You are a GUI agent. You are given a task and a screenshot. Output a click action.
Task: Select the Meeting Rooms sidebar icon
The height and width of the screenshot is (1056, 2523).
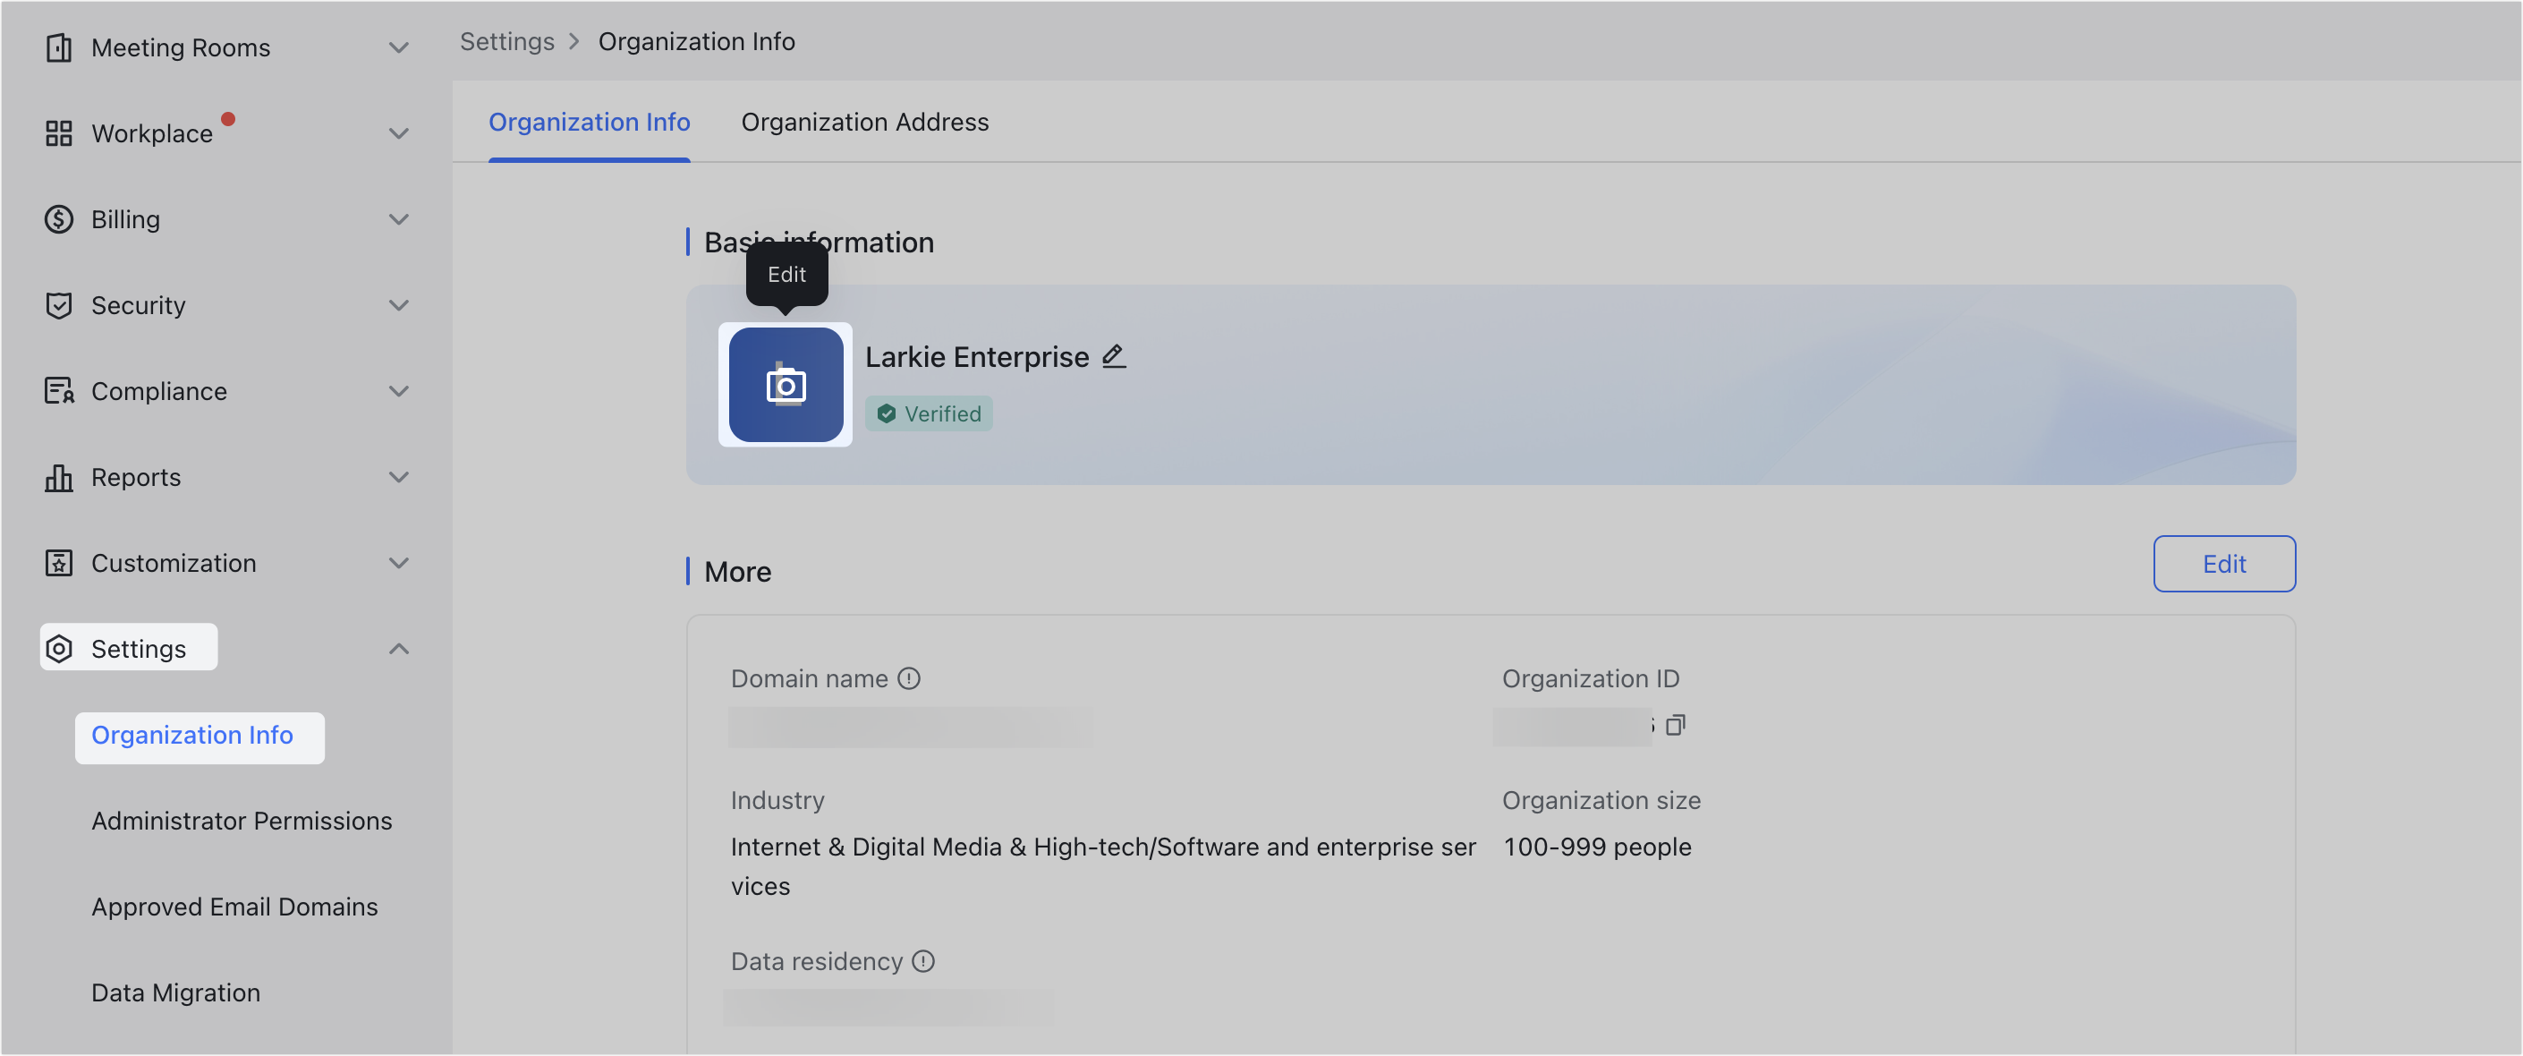59,46
